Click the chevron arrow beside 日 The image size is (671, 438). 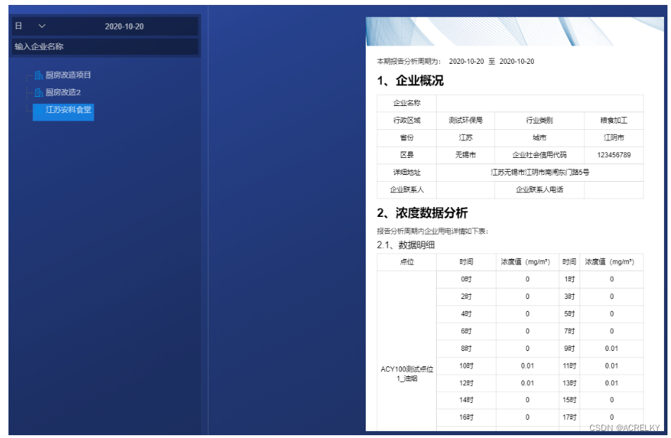point(42,26)
